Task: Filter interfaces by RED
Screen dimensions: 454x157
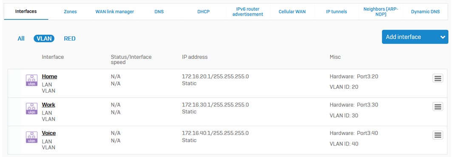Action: (x=70, y=39)
